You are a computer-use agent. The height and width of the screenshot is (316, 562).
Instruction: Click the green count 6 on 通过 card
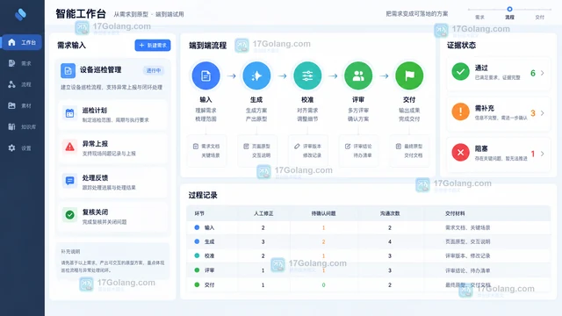[x=533, y=73]
